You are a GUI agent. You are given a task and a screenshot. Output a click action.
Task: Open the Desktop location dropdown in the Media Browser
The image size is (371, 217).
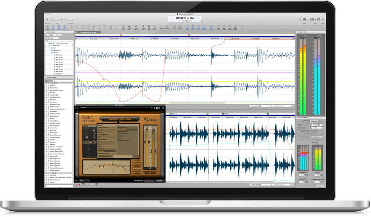click(52, 38)
